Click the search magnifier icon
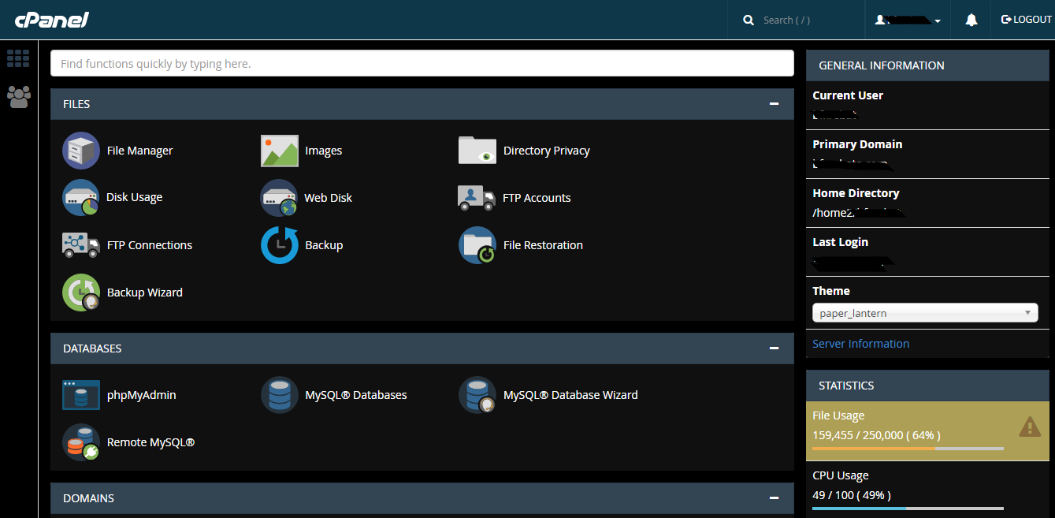Screen dimensions: 1055x518 [749, 20]
